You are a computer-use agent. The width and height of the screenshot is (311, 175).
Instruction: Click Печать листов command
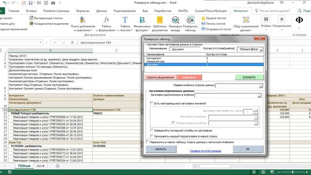pos(213,24)
